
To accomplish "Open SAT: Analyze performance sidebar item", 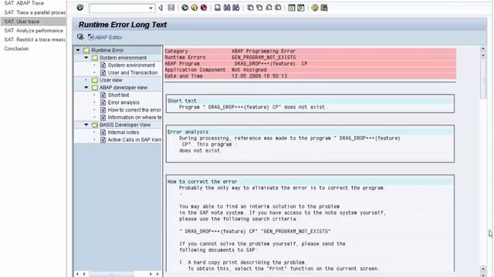I will coord(33,31).
